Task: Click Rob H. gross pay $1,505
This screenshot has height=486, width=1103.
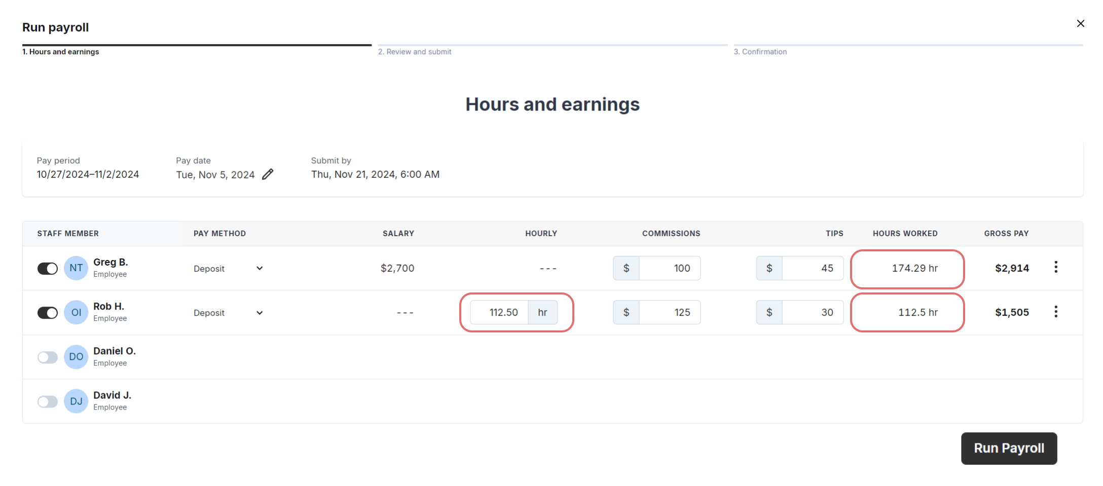Action: tap(1012, 313)
